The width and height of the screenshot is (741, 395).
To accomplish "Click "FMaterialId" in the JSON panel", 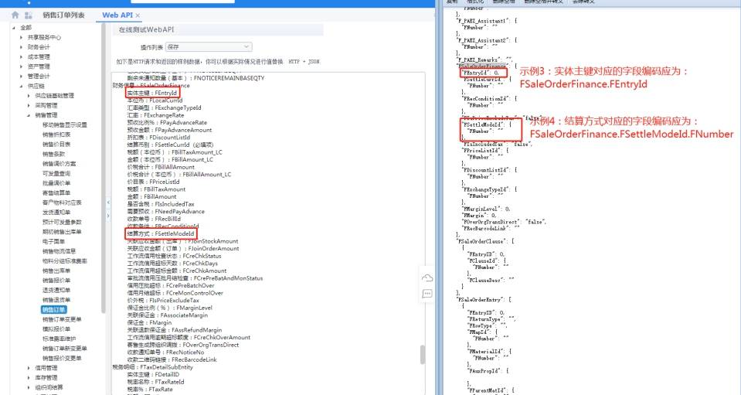I will click(485, 351).
